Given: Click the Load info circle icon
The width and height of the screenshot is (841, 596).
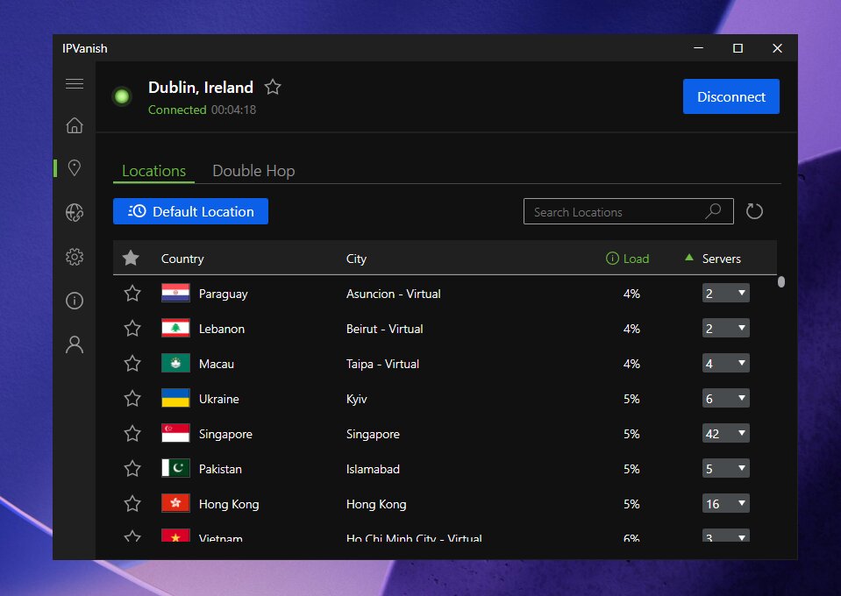Looking at the screenshot, I should [612, 259].
